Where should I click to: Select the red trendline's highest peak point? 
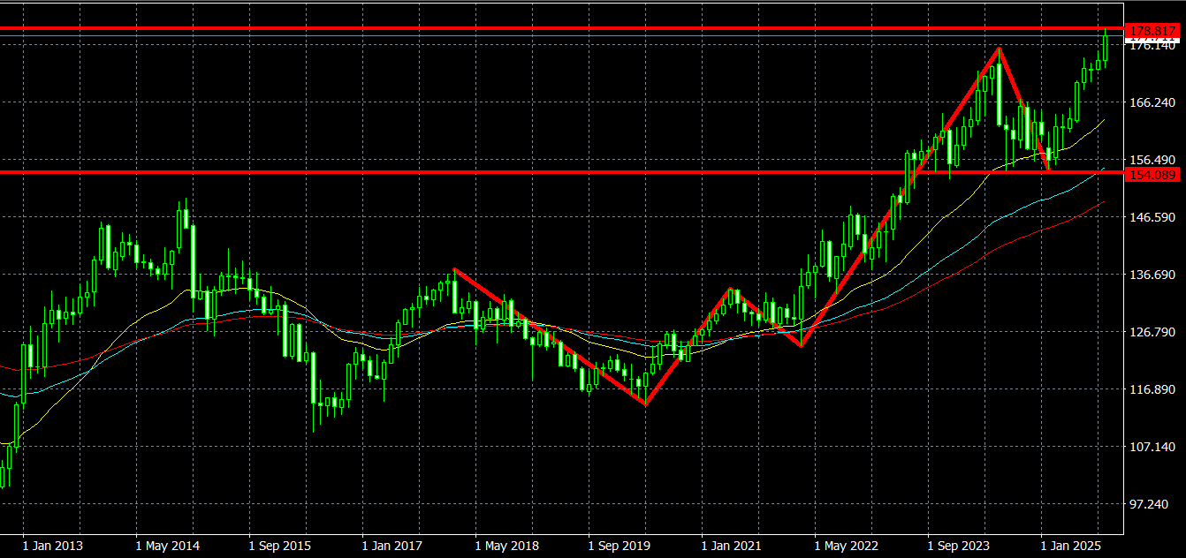pyautogui.click(x=999, y=49)
